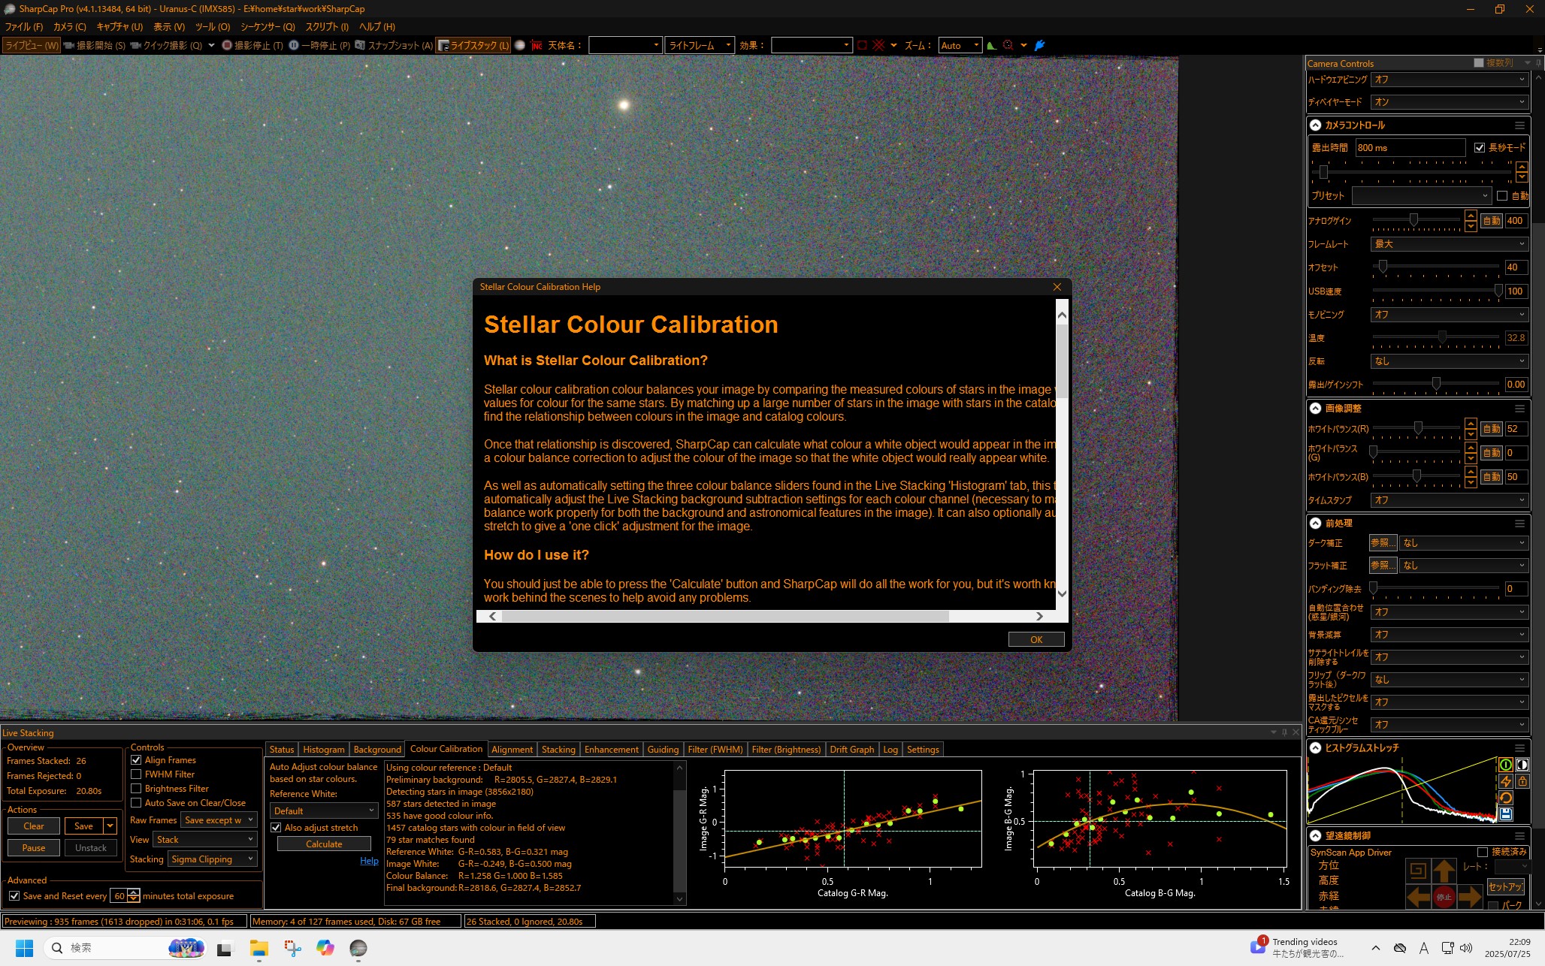This screenshot has height=966, width=1545.
Task: Click the snapshot icon in toolbar
Action: [361, 45]
